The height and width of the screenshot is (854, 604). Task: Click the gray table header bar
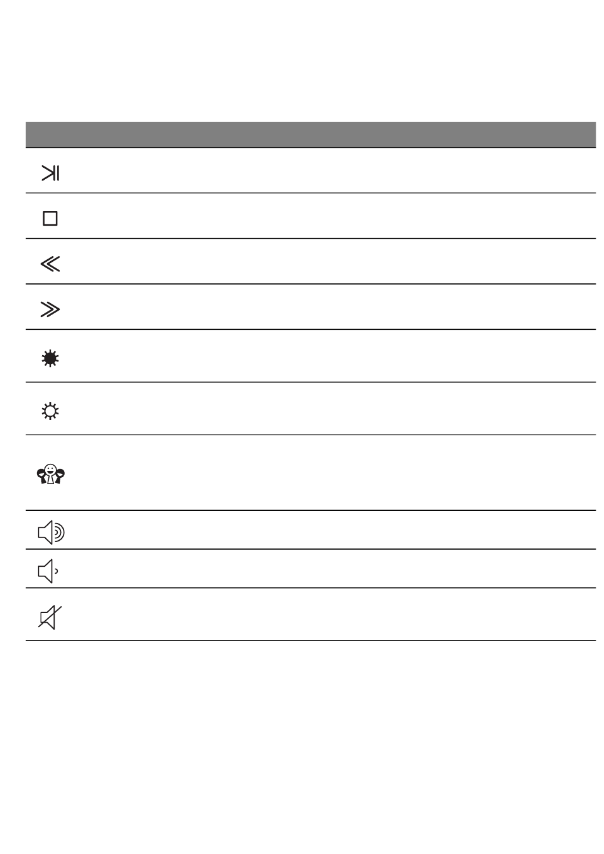tap(310, 135)
